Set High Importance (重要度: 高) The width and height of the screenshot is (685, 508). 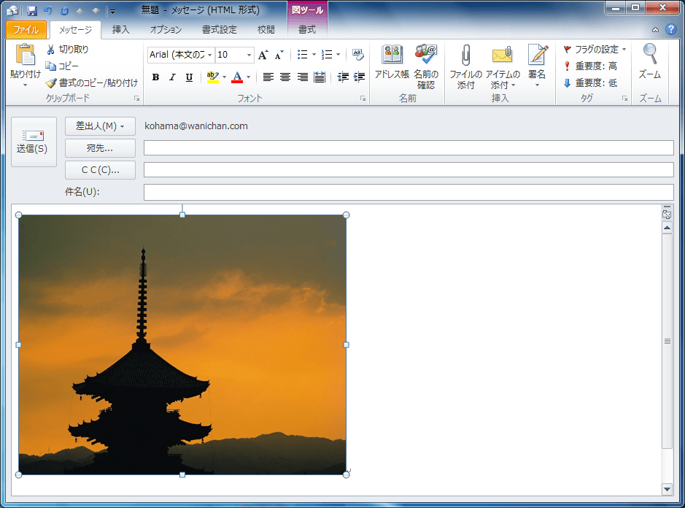click(590, 66)
